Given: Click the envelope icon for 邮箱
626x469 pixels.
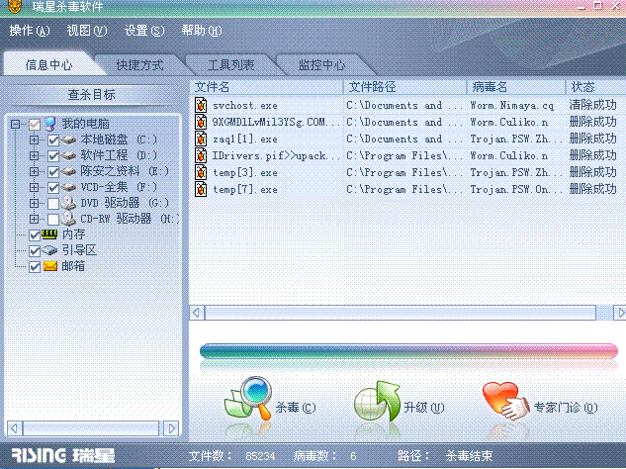Looking at the screenshot, I should pyautogui.click(x=49, y=266).
